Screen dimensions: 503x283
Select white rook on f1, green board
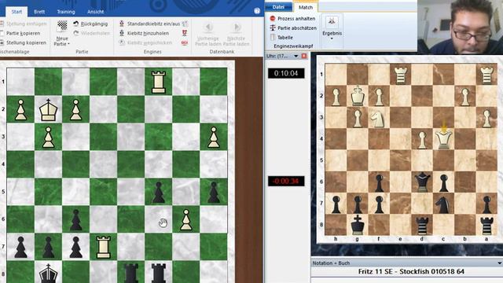click(158, 83)
